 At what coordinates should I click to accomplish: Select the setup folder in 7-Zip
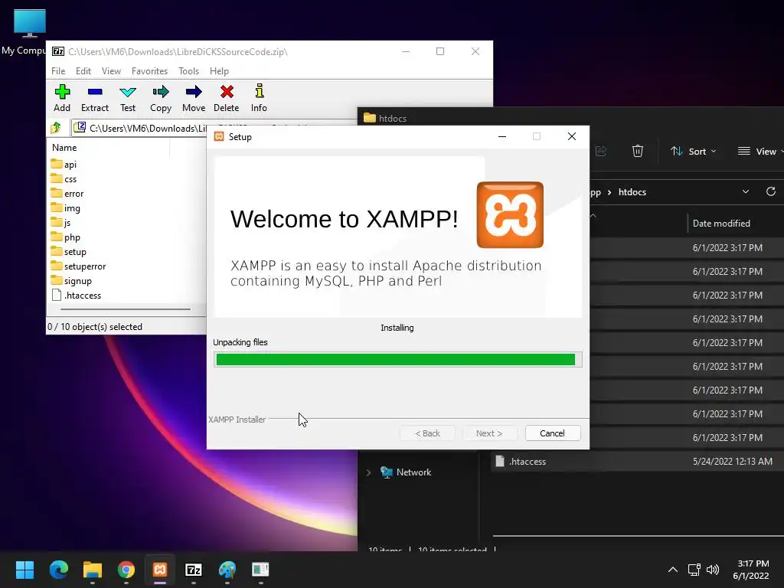(68, 251)
